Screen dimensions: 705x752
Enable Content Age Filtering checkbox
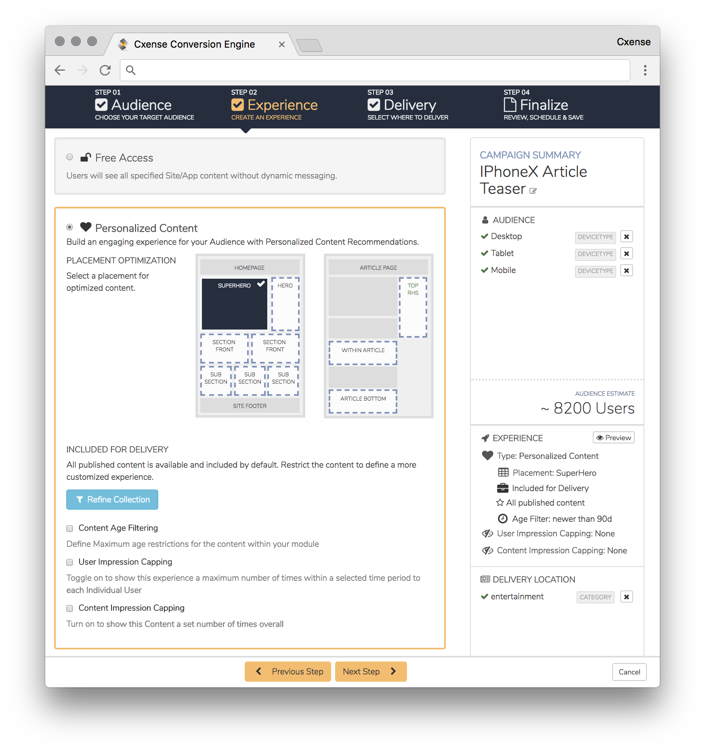tap(69, 528)
